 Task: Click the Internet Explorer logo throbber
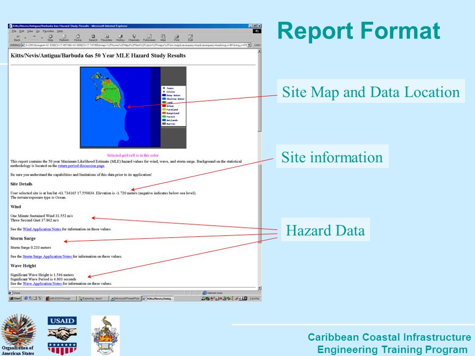point(257,31)
